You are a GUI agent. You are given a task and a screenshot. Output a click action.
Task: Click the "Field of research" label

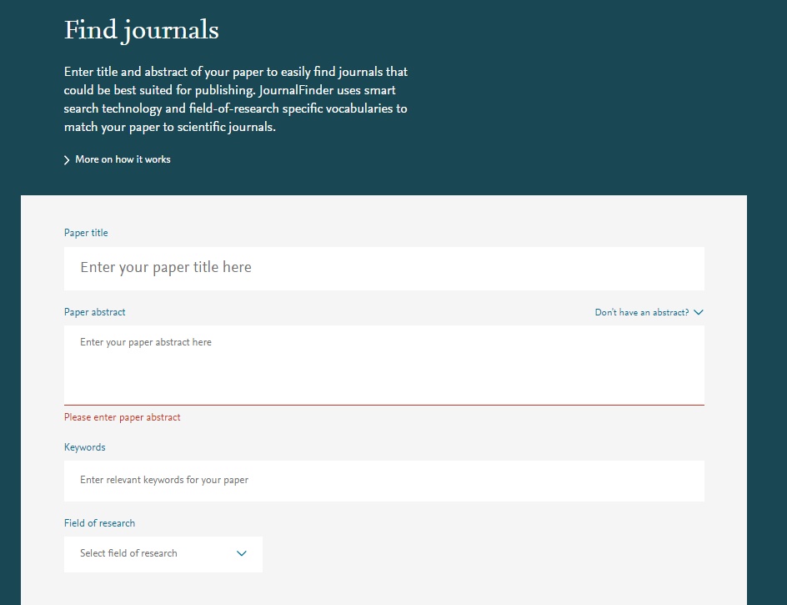tap(99, 523)
